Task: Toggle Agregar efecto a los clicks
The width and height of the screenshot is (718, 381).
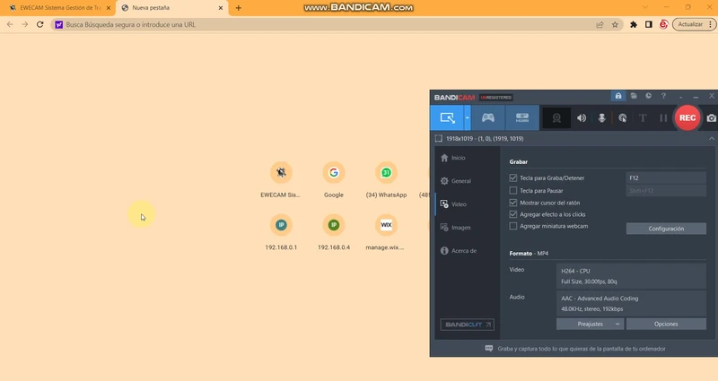Action: [512, 214]
